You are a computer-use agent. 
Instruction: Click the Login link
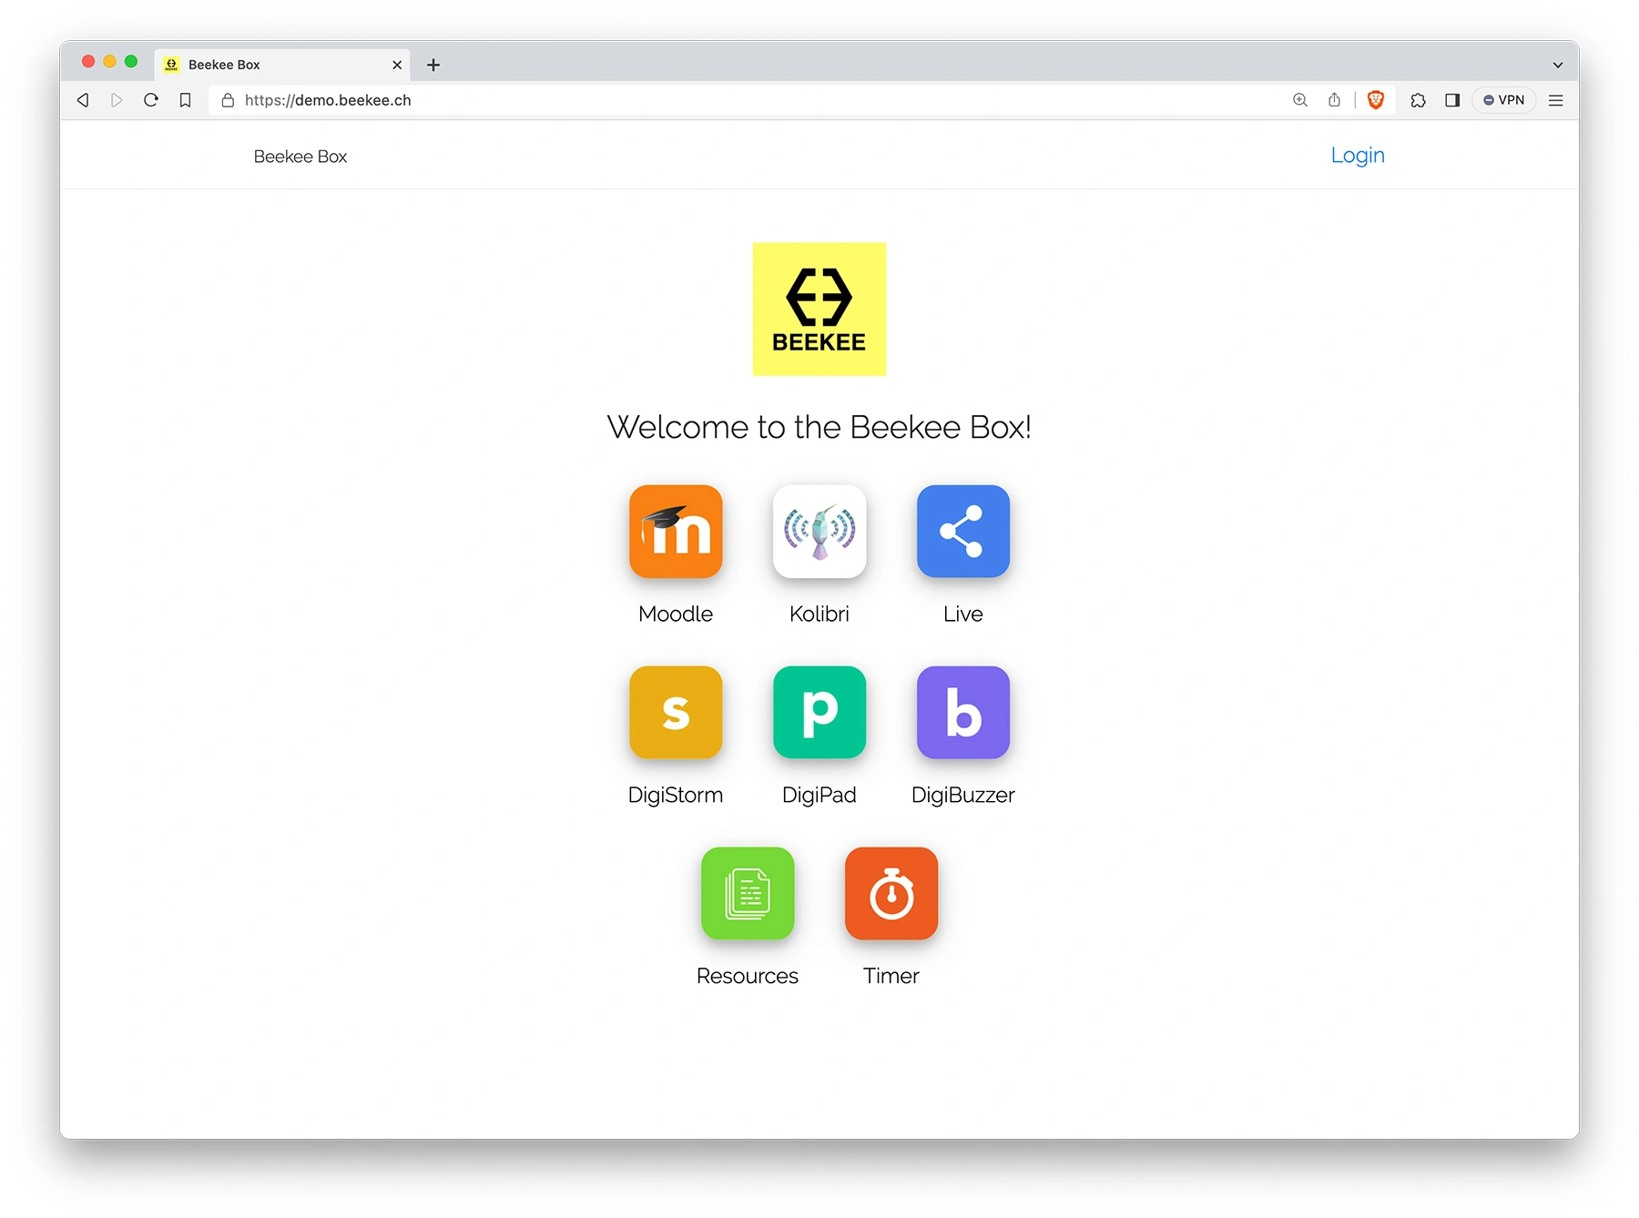tap(1358, 155)
